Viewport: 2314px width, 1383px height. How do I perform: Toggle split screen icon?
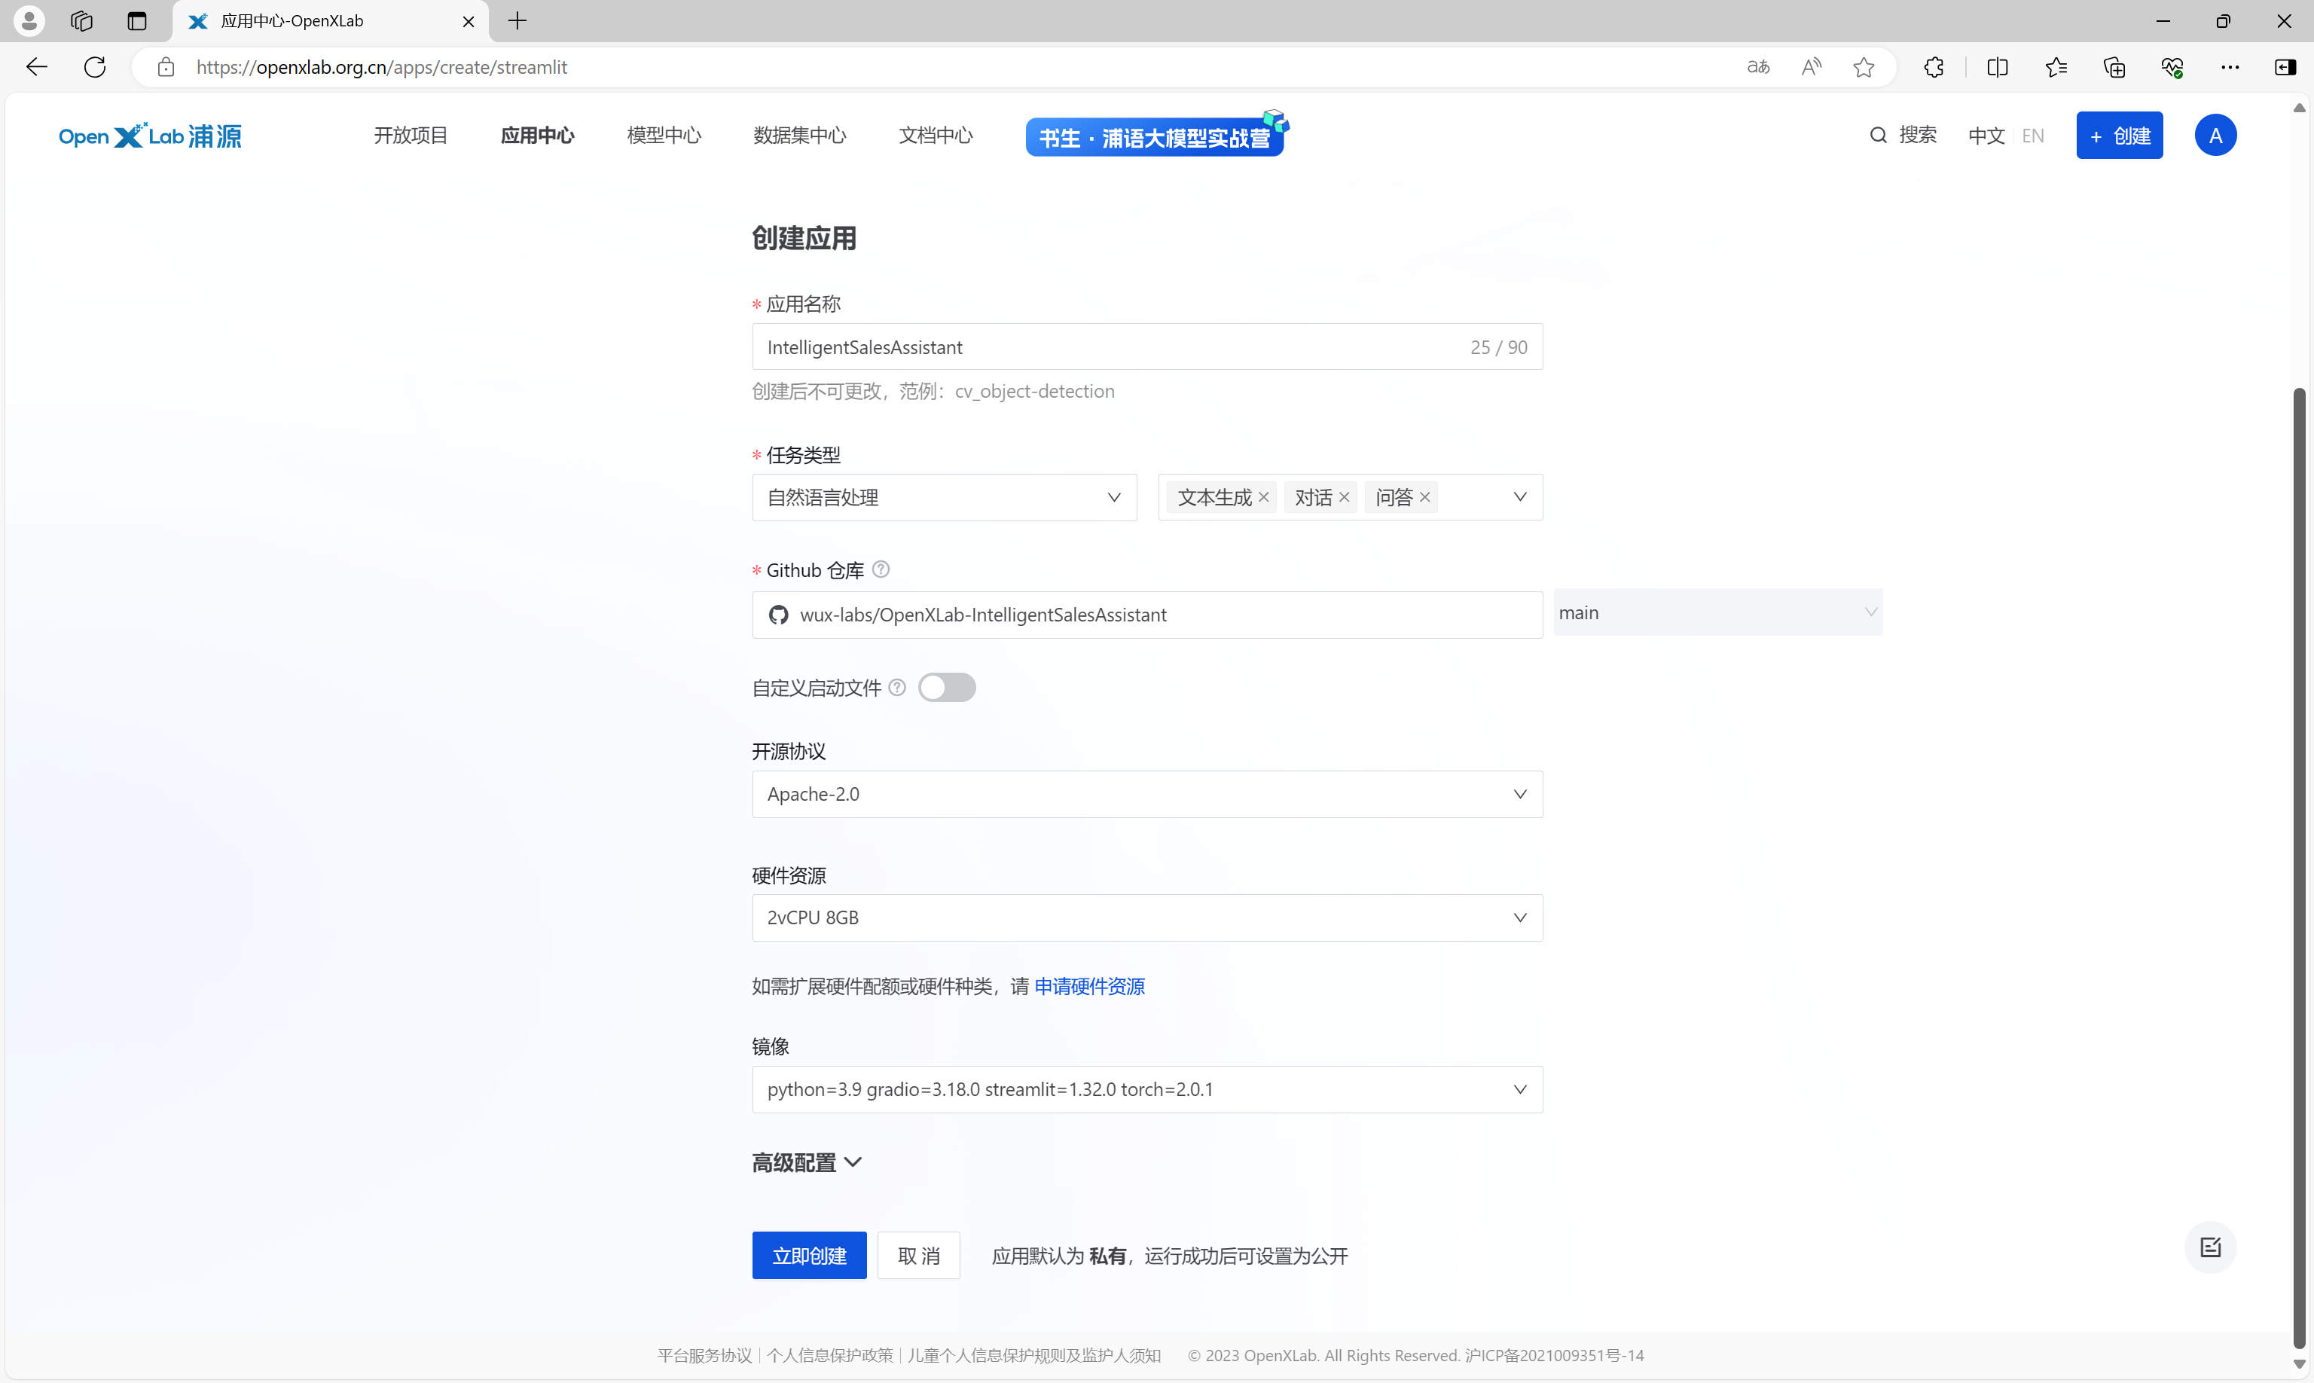pyautogui.click(x=1997, y=67)
